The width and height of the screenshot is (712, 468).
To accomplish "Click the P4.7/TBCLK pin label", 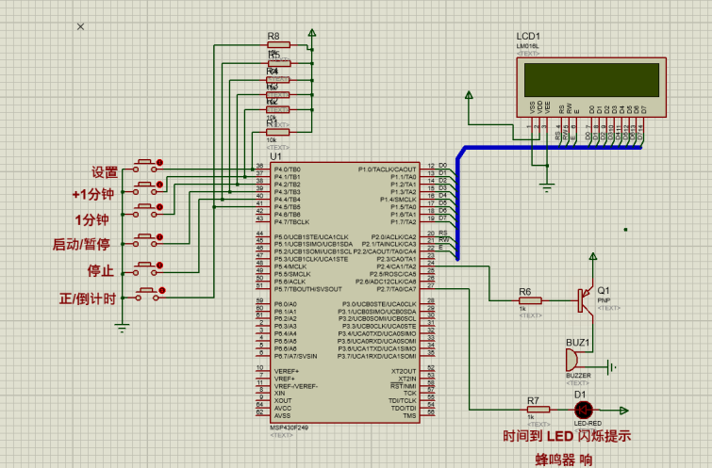I will (291, 221).
